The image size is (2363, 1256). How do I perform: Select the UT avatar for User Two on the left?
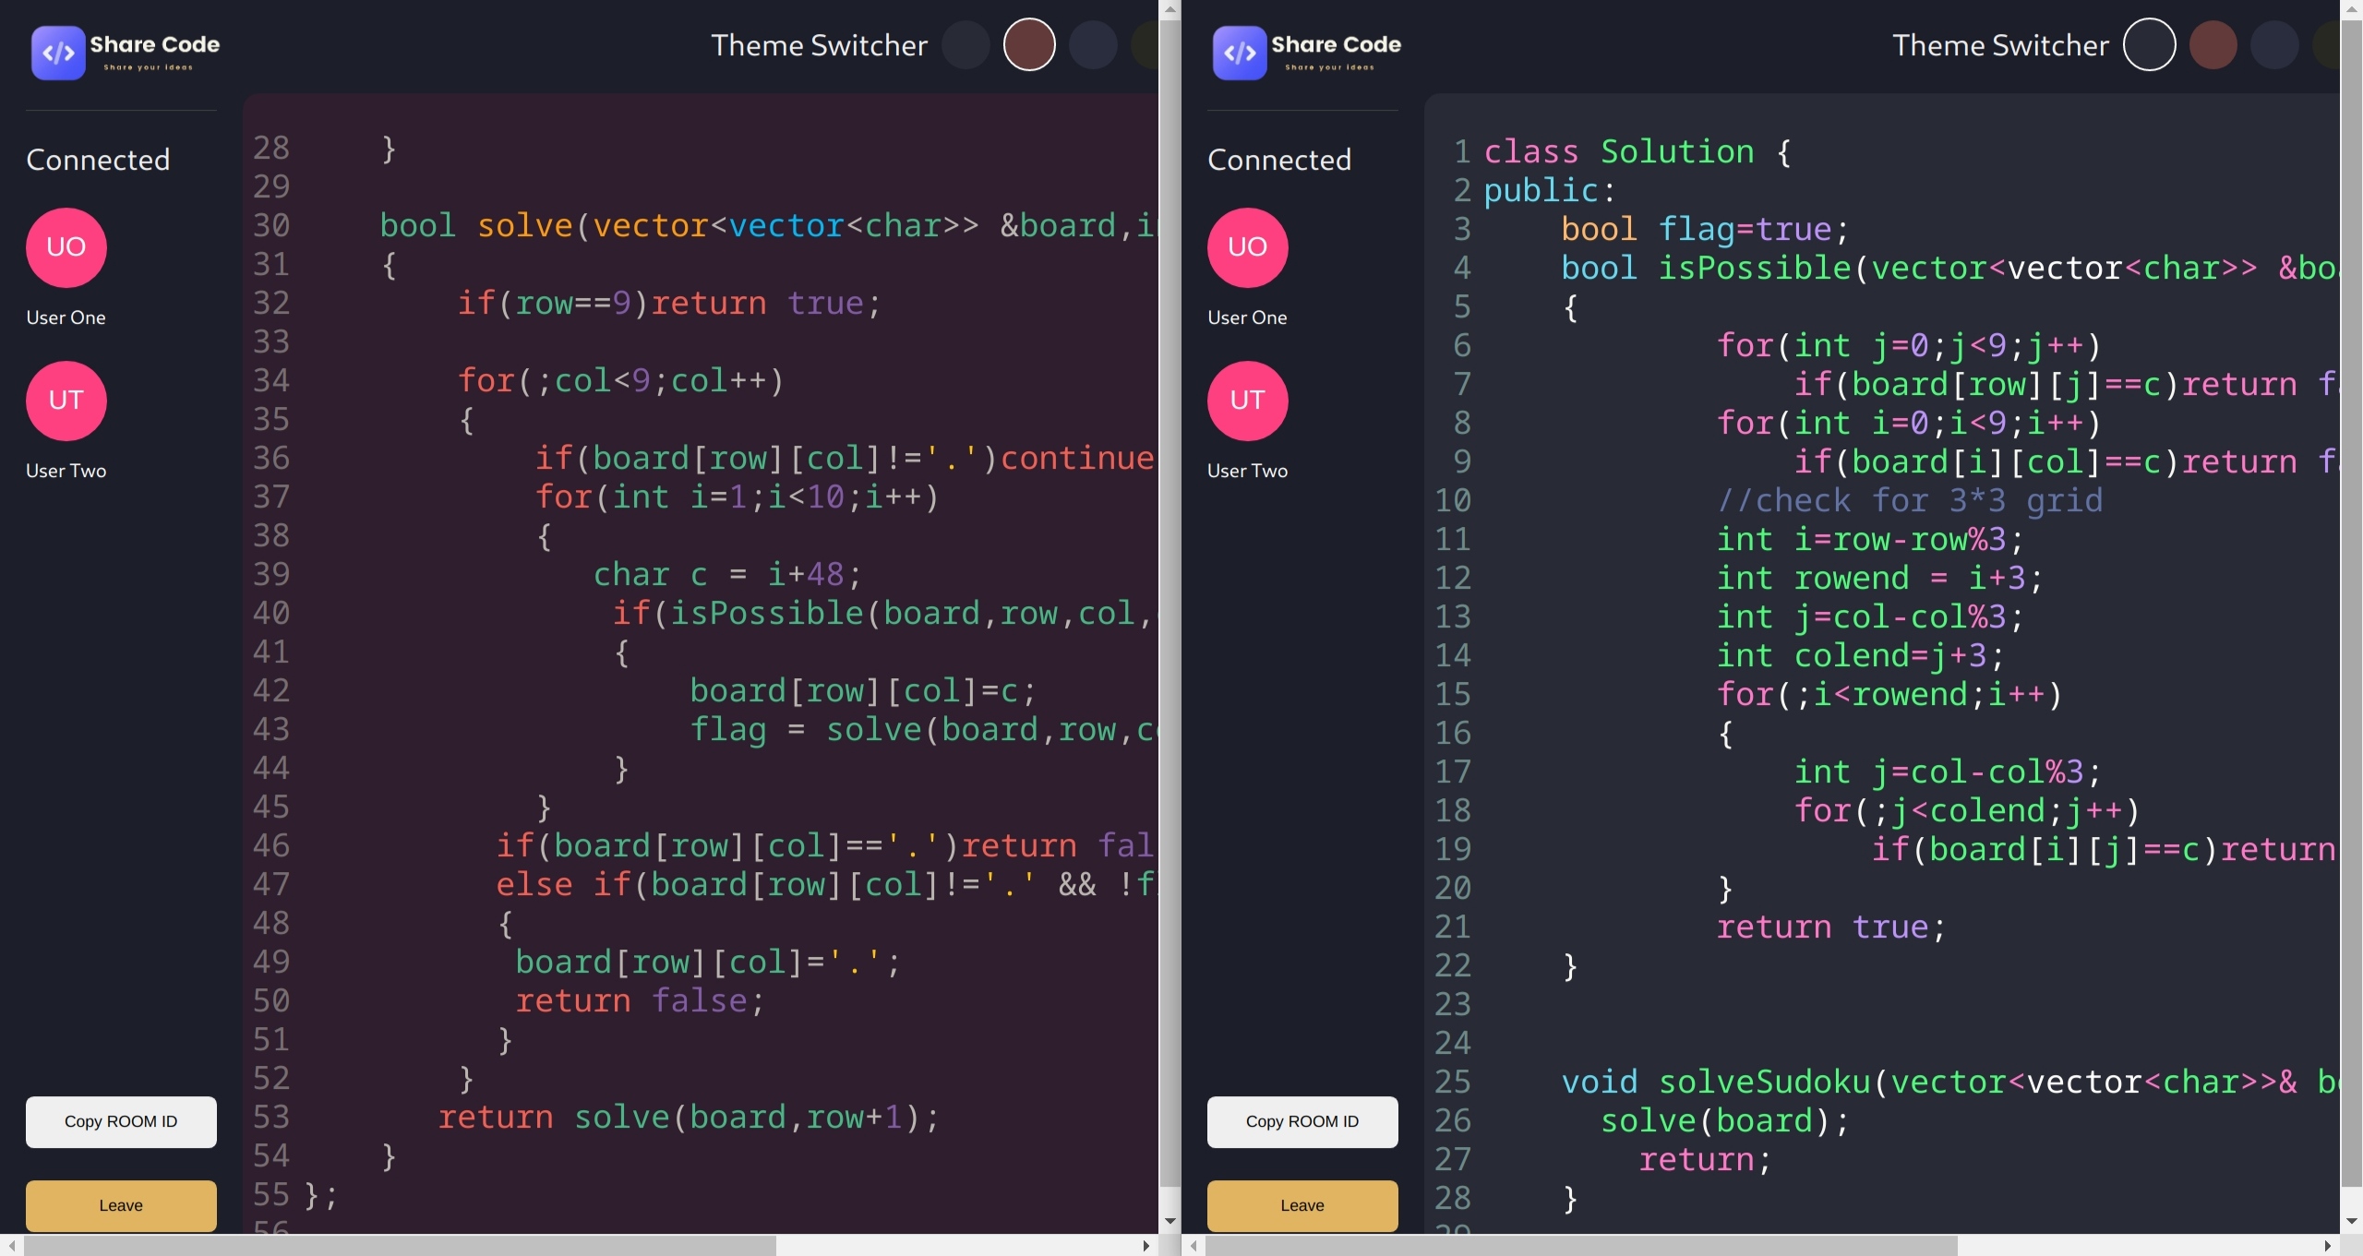coord(66,401)
